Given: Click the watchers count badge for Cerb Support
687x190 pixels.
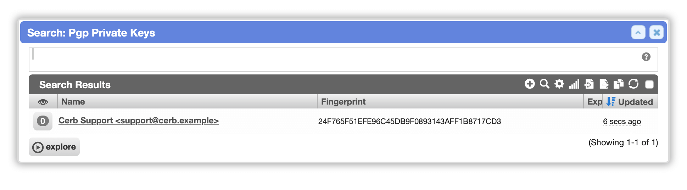Looking at the screenshot, I should pyautogui.click(x=43, y=121).
